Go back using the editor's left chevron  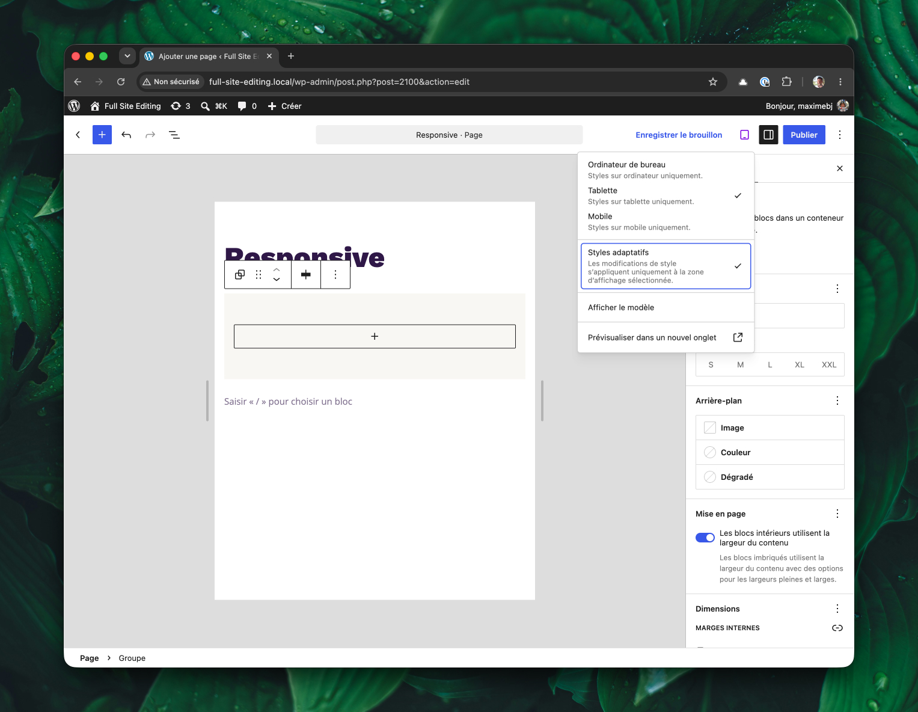(x=78, y=135)
